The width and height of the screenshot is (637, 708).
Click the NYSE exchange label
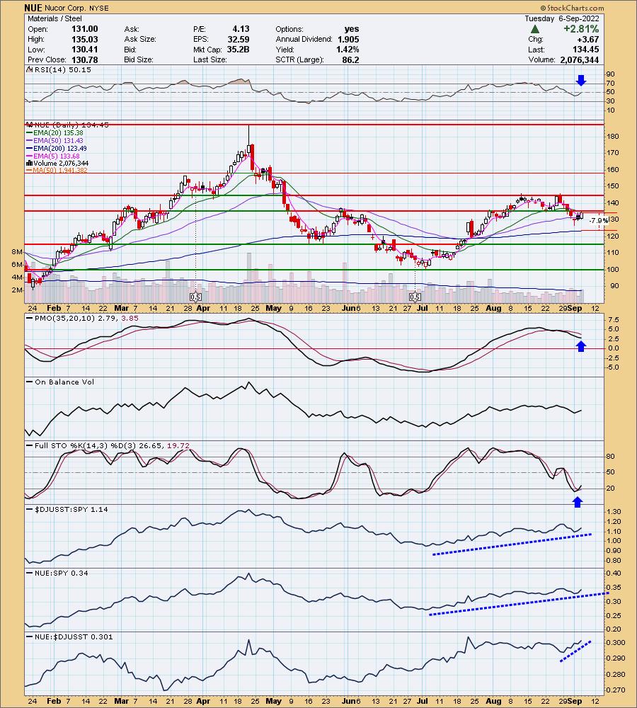tap(101, 8)
